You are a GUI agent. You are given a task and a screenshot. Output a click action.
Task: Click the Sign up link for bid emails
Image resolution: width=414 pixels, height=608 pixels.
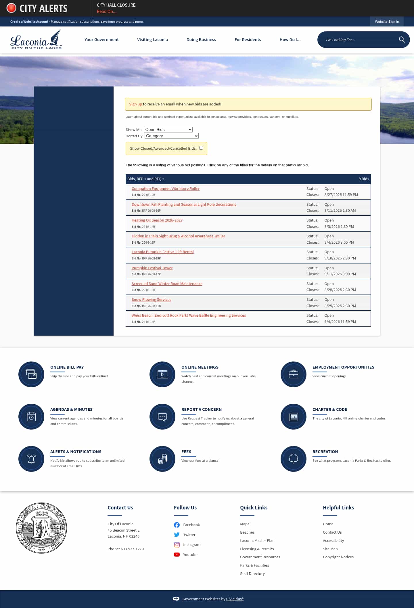click(135, 104)
